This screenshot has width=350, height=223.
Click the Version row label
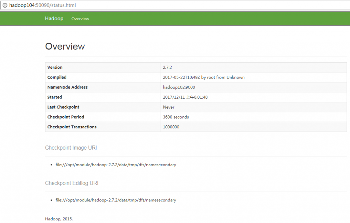55,67
